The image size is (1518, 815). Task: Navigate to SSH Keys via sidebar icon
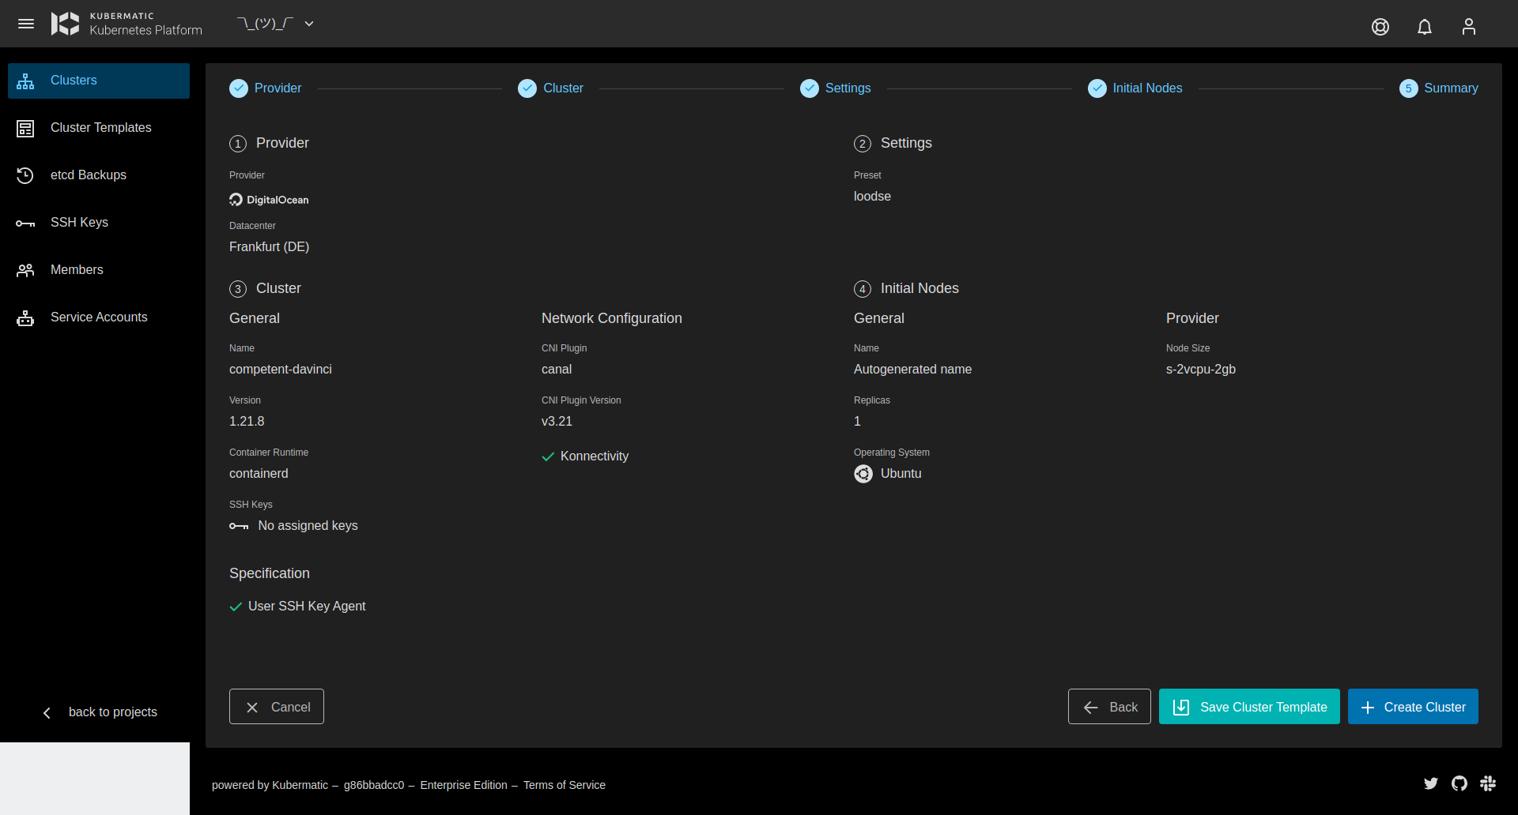pyautogui.click(x=79, y=222)
